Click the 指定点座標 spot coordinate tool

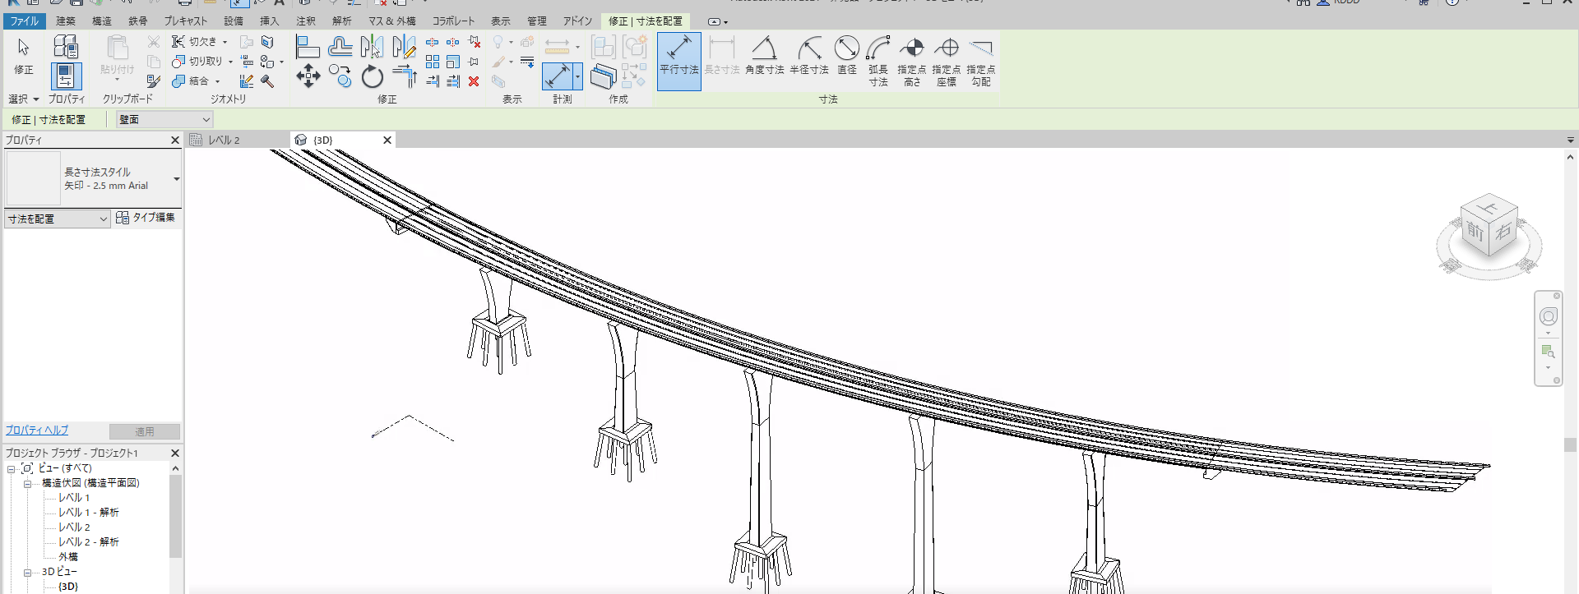[947, 61]
